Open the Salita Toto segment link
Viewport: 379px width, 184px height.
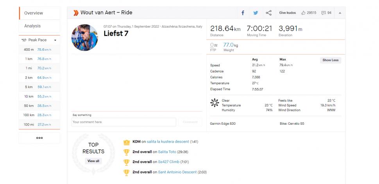(x=167, y=152)
